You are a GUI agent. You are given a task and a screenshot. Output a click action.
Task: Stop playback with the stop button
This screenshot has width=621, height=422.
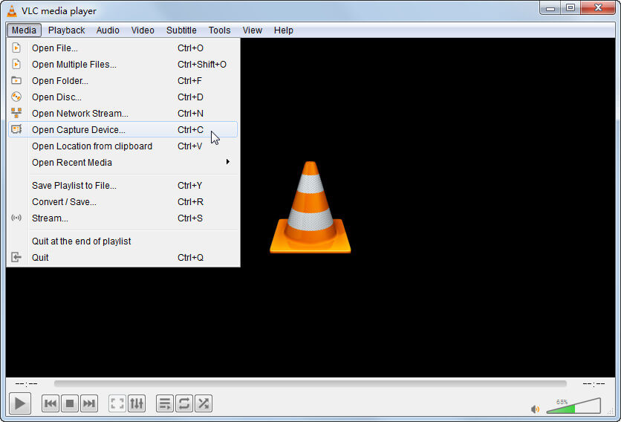70,403
